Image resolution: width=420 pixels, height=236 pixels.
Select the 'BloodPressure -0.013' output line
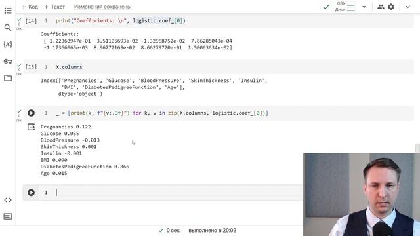click(x=70, y=140)
